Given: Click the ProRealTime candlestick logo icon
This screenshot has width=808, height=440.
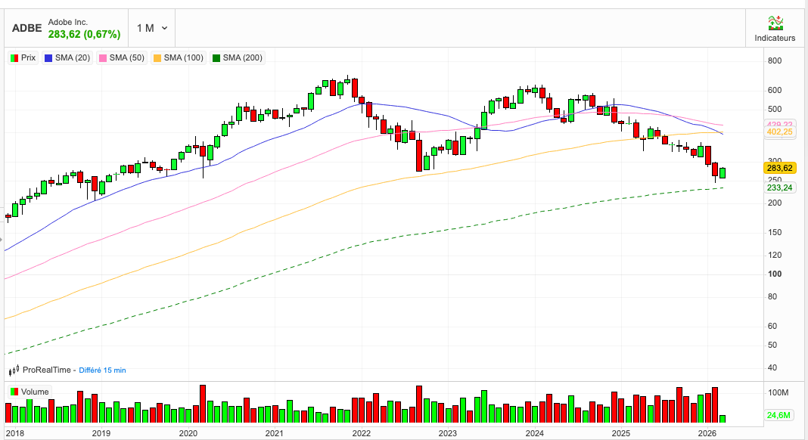Looking at the screenshot, I should click(x=14, y=370).
